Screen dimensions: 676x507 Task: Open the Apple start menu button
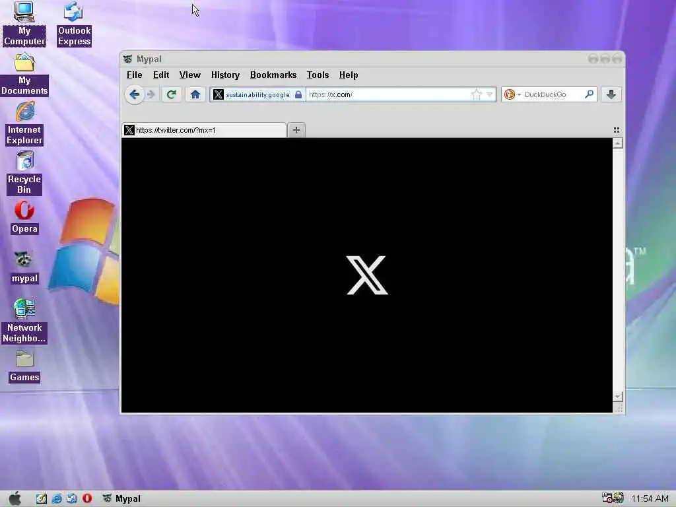tap(15, 498)
